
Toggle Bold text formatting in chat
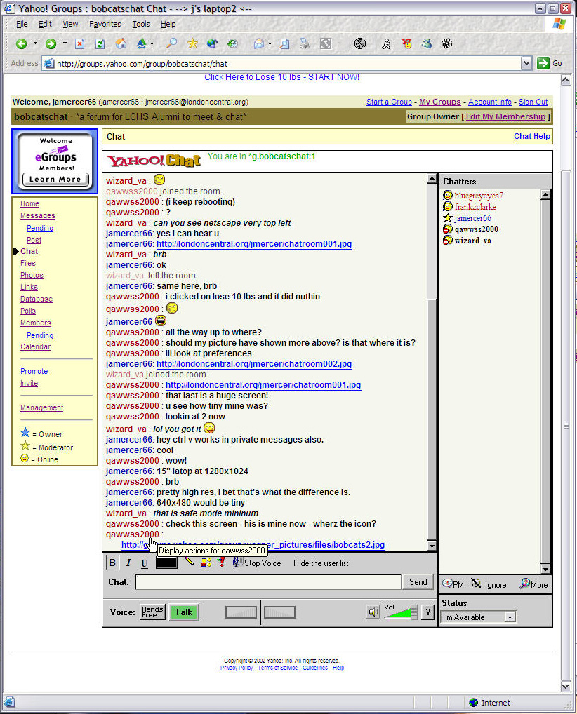pyautogui.click(x=112, y=563)
